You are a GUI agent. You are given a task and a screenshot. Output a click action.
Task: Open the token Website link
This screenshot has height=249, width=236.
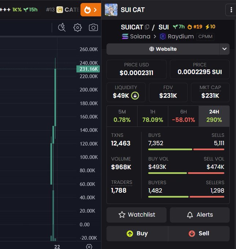(x=163, y=49)
